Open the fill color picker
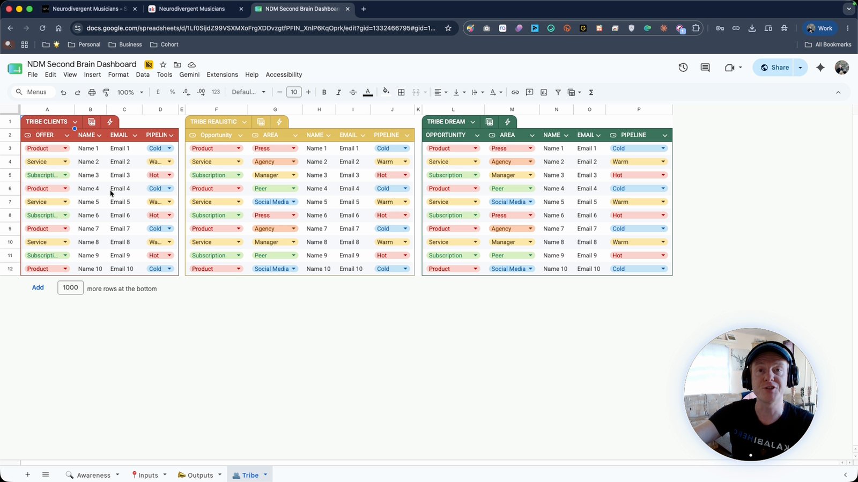858x482 pixels. pyautogui.click(x=386, y=92)
